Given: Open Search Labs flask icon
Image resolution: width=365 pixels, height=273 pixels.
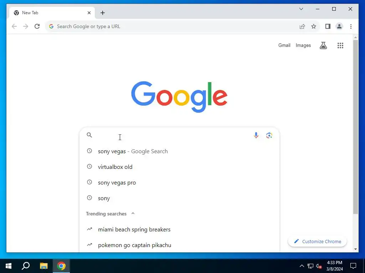Looking at the screenshot, I should point(323,45).
